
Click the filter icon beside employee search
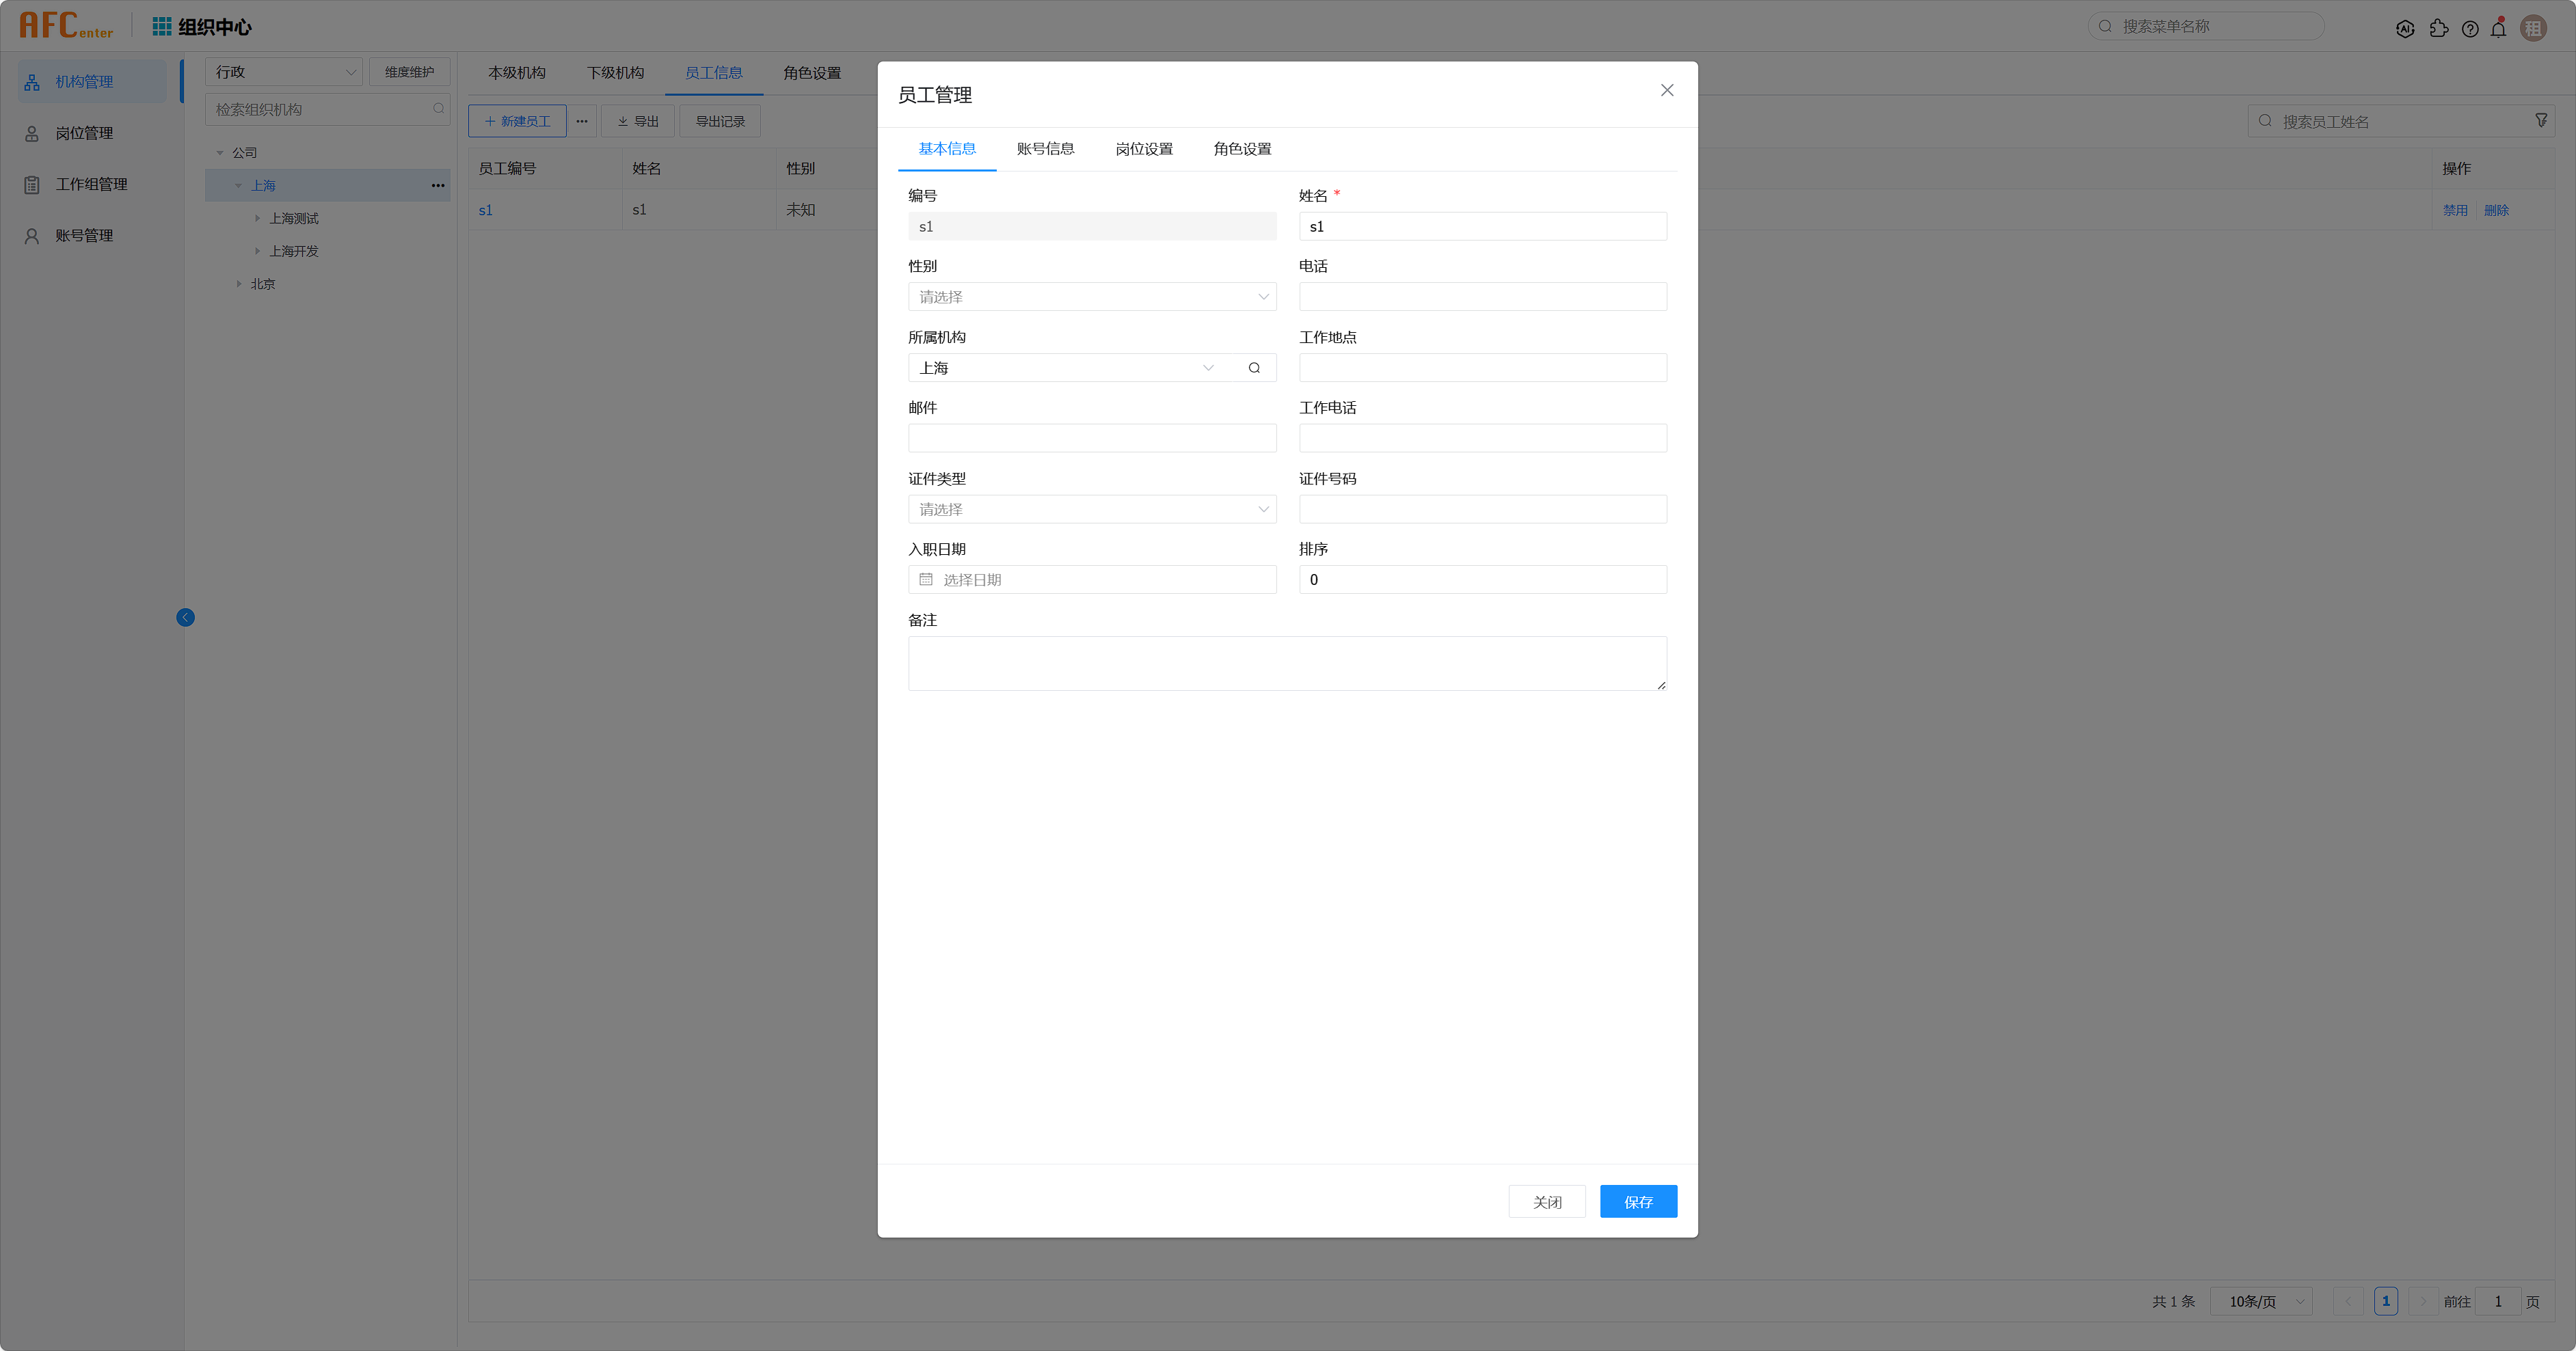click(x=2541, y=121)
